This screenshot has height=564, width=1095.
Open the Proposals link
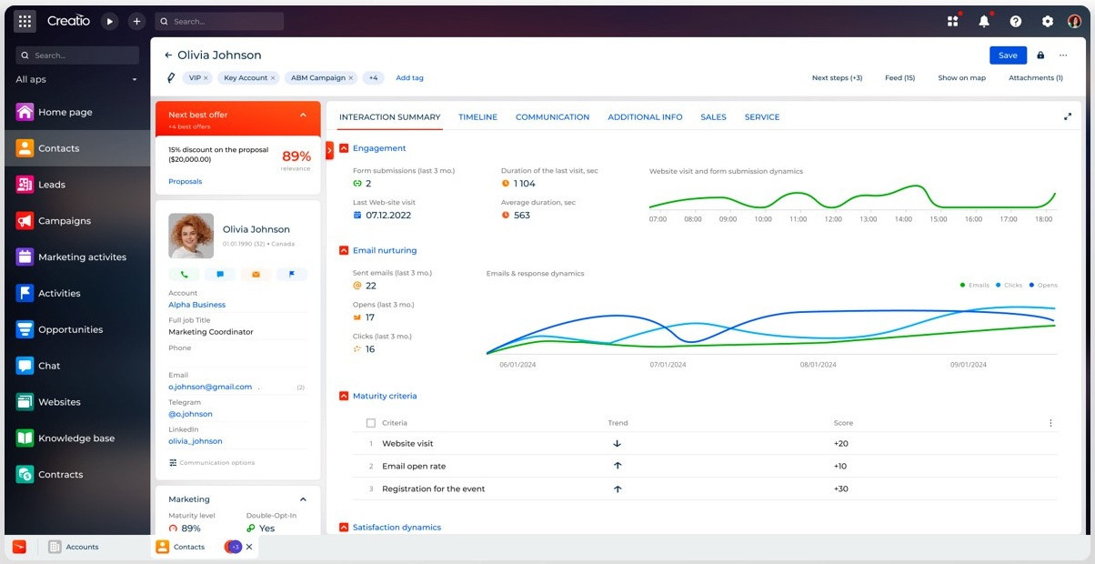tap(186, 182)
